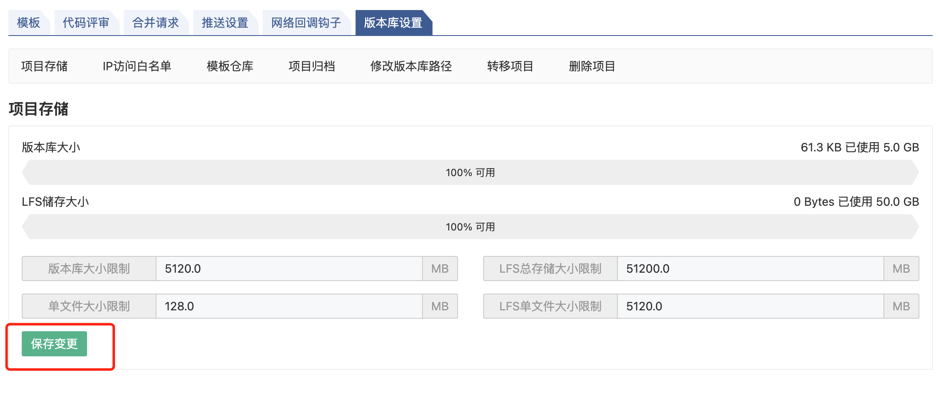
Task: Select the 推送设置 tab
Action: click(225, 23)
